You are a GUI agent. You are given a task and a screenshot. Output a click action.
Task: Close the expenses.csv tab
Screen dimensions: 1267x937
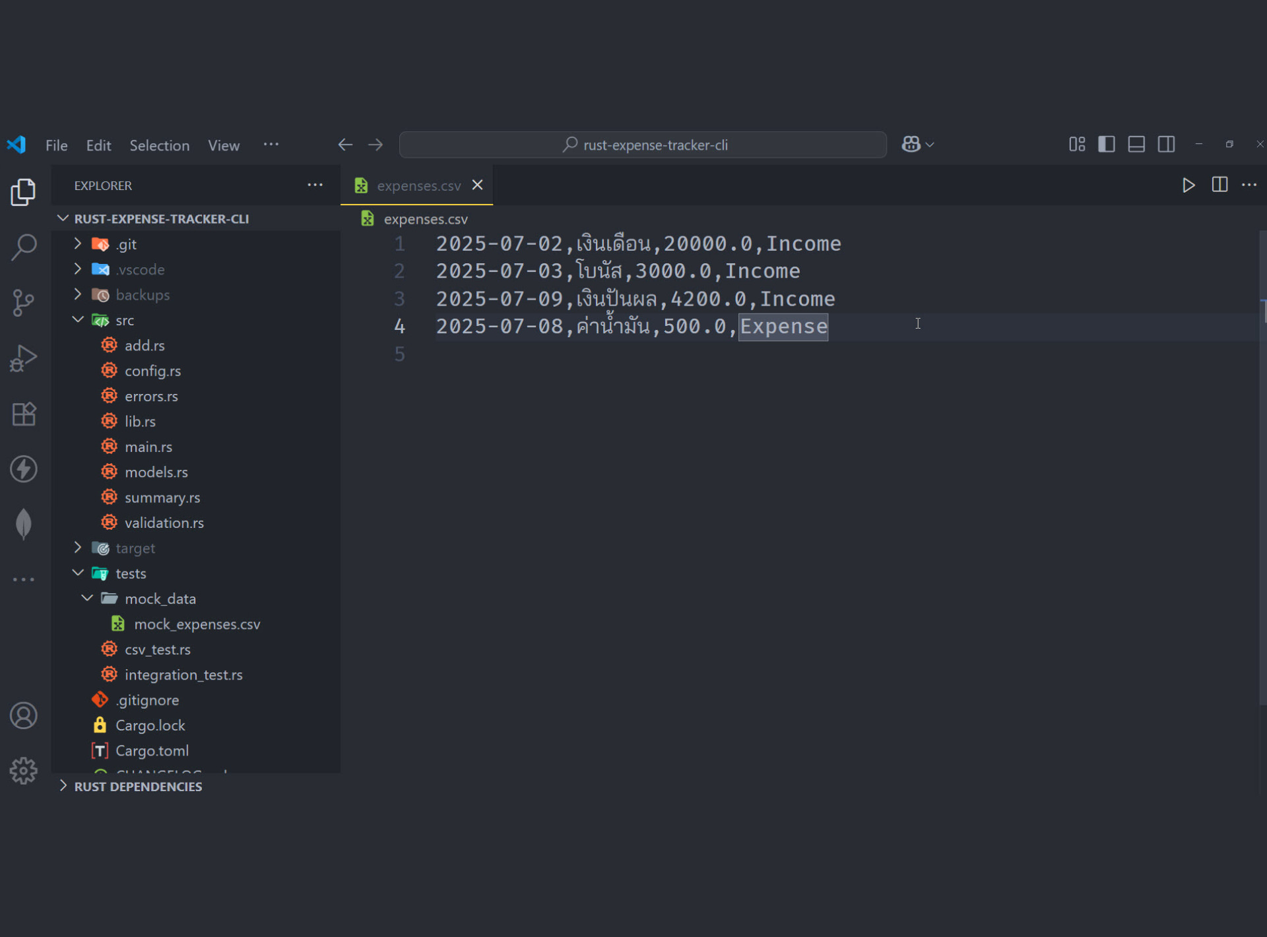[478, 185]
